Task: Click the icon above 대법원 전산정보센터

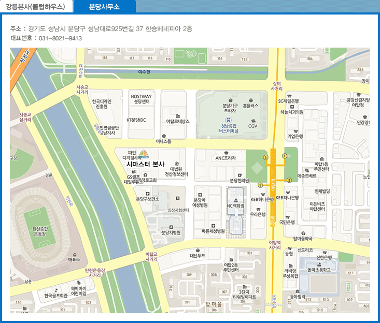Action: click(177, 164)
